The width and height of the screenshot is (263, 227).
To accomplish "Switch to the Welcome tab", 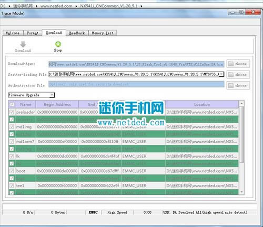I will coord(13,33).
